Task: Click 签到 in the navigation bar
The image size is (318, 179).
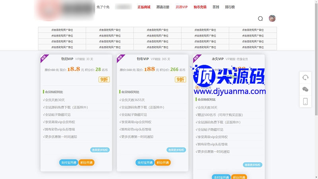Action: point(215,7)
